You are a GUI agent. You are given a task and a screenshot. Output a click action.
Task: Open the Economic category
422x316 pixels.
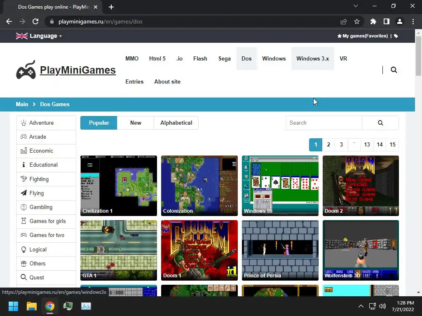click(46, 151)
